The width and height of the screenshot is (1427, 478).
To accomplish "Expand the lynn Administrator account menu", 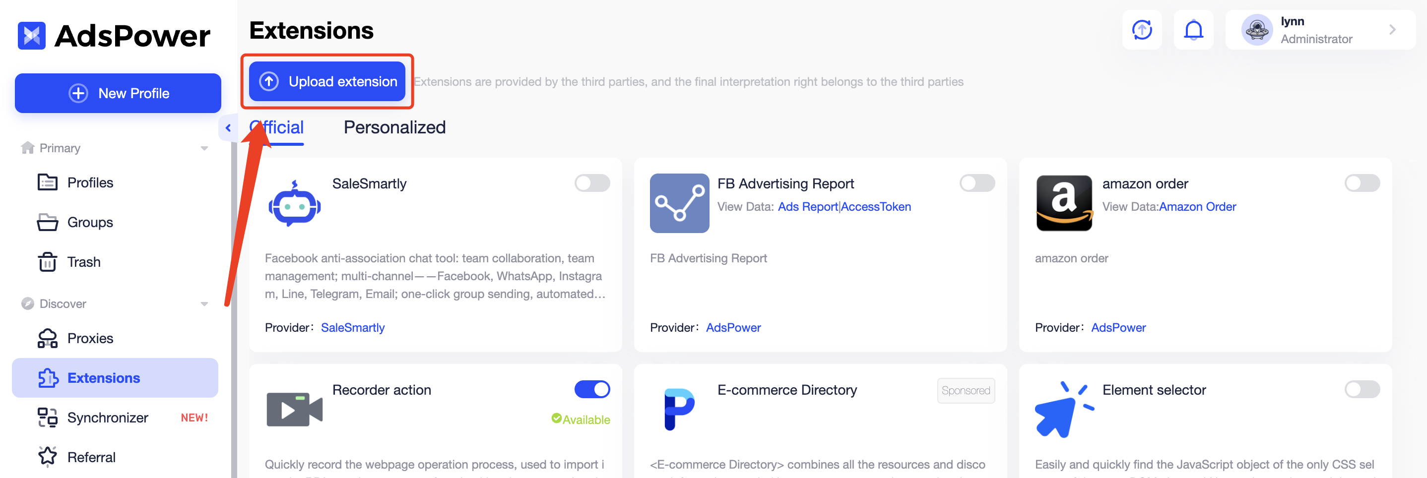I will click(1392, 30).
